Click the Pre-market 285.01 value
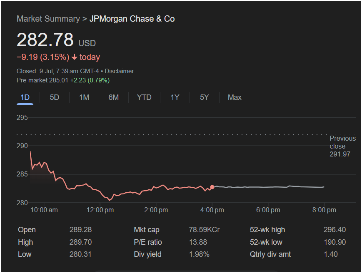The height and width of the screenshot is (273, 362). click(42, 80)
